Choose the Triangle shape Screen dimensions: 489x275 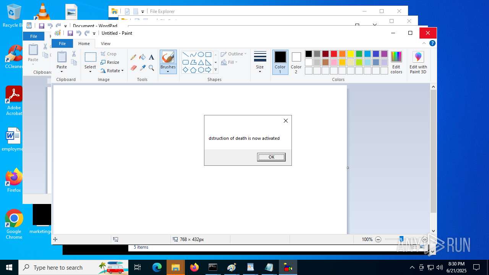pos(201,62)
